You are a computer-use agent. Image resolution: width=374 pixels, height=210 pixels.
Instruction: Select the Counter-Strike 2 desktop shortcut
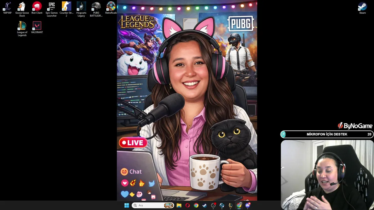coord(66,9)
